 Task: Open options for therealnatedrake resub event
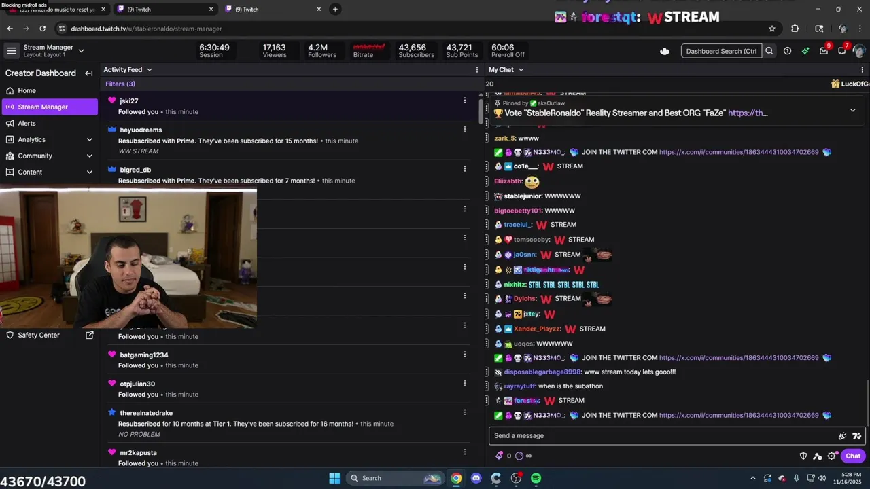465,412
